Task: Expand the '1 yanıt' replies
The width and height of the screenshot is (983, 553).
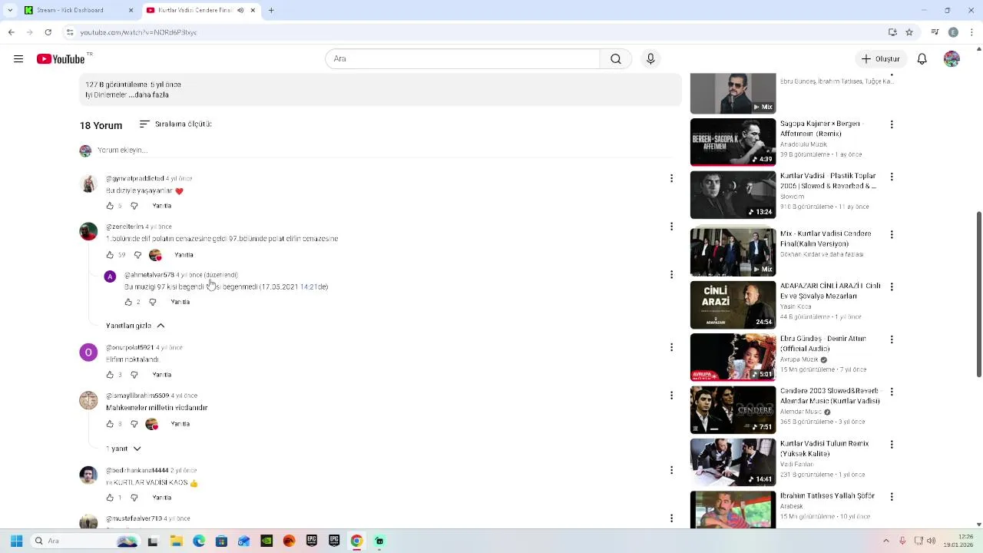Action: [124, 449]
